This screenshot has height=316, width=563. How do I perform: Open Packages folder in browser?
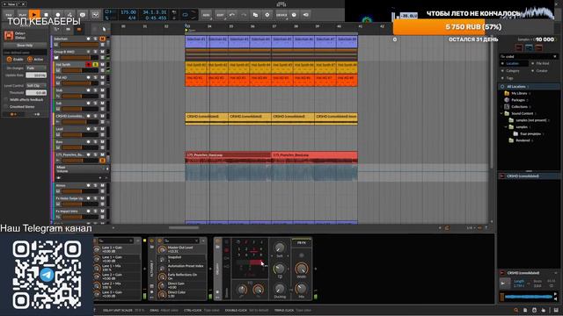518,100
